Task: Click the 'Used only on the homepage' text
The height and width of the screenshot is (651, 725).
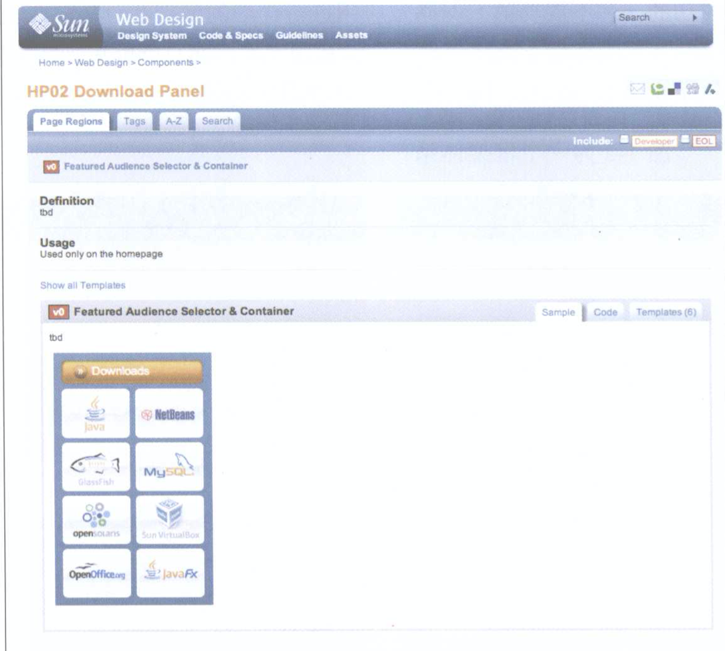Action: pos(101,254)
